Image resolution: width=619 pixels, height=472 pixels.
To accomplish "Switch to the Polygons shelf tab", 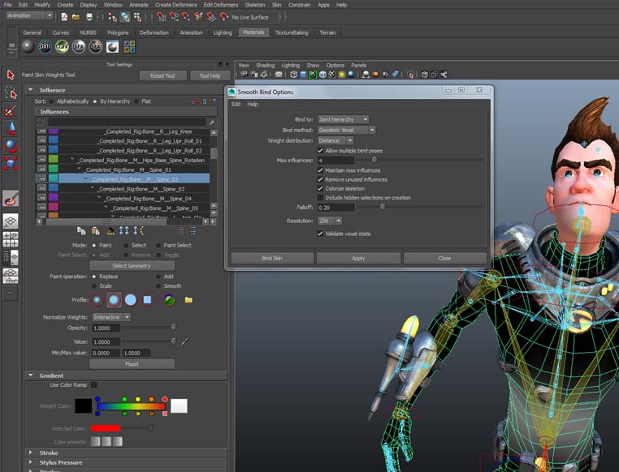I will [x=118, y=32].
